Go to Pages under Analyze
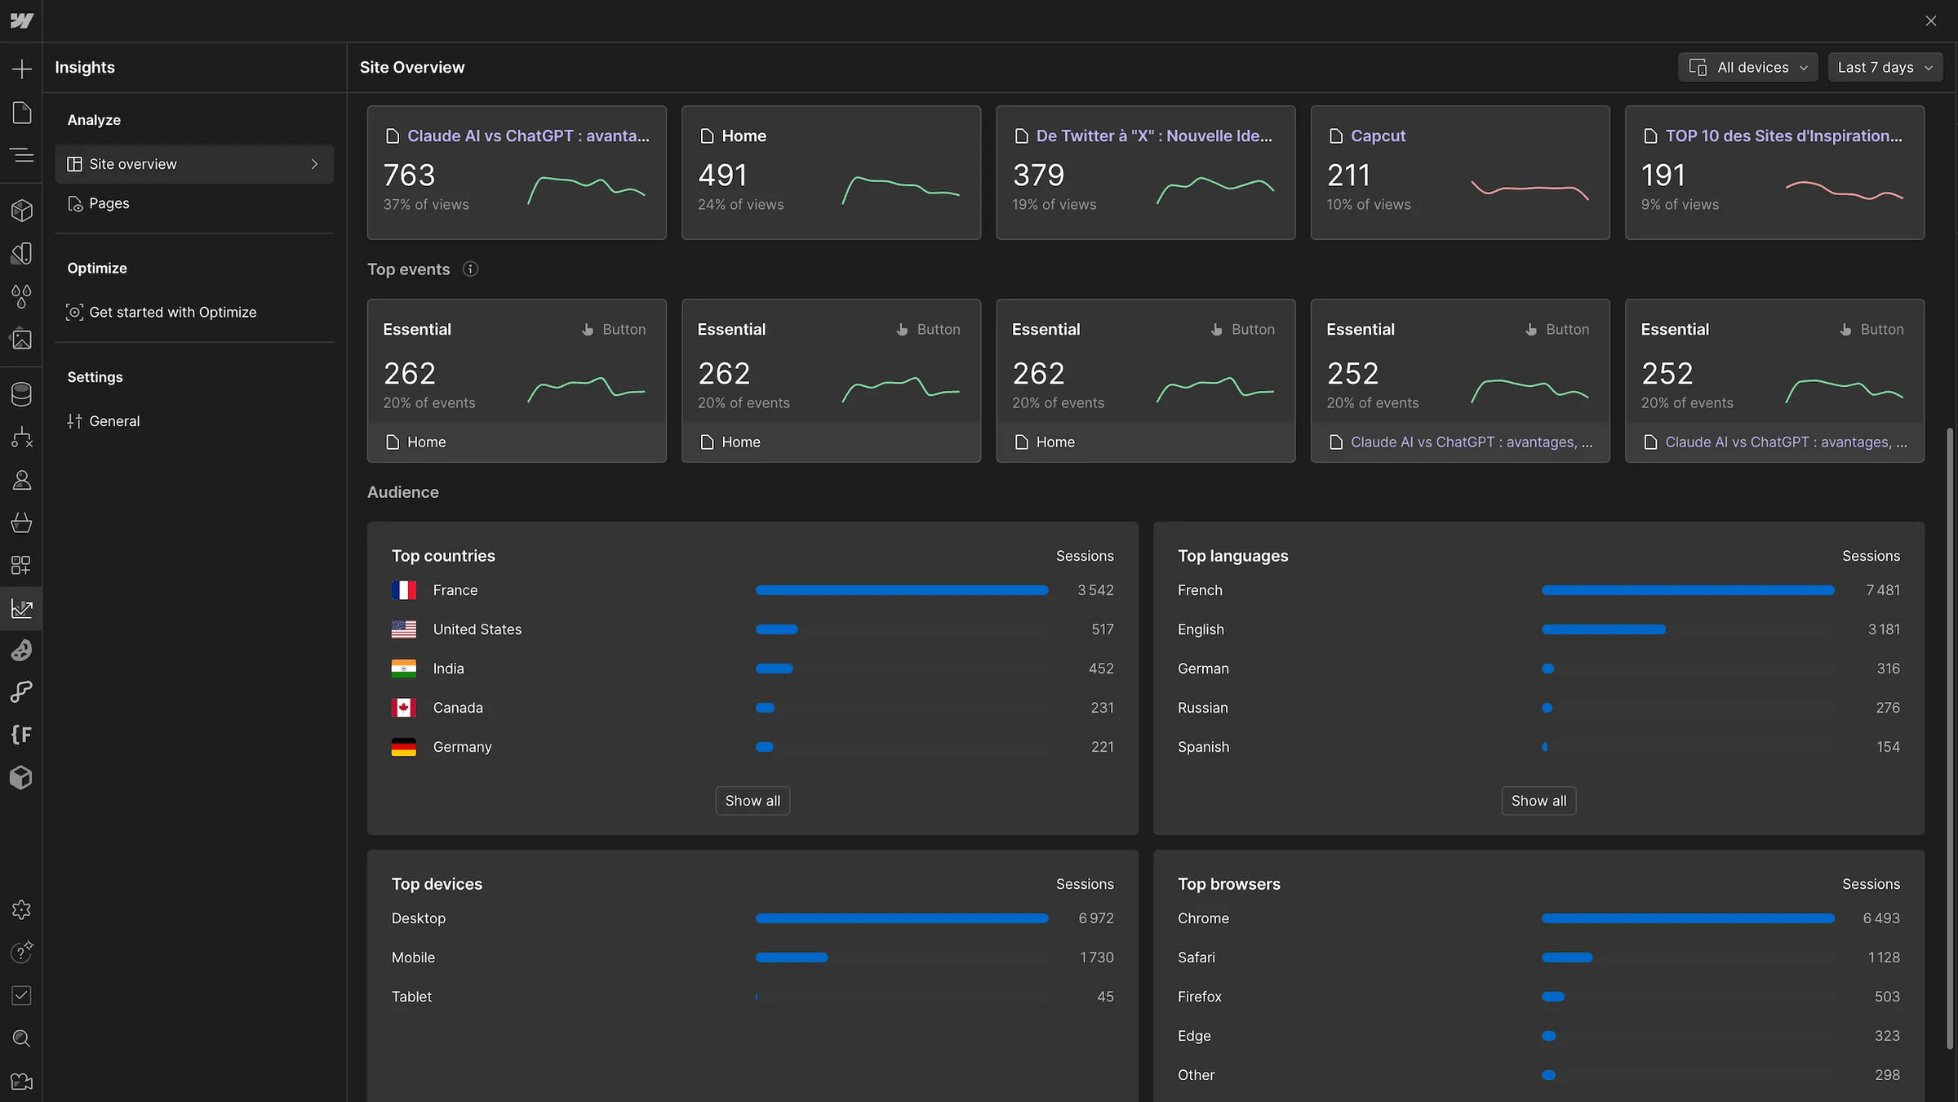This screenshot has width=1958, height=1102. click(x=109, y=203)
